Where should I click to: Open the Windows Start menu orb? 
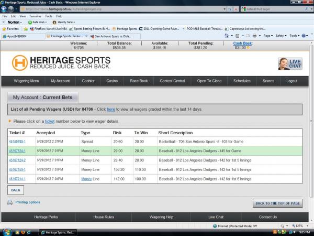tap(7, 231)
